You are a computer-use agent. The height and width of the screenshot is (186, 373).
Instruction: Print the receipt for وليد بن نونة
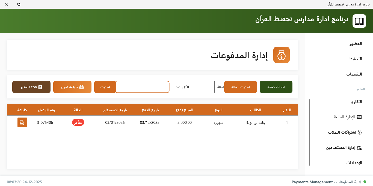point(22,122)
